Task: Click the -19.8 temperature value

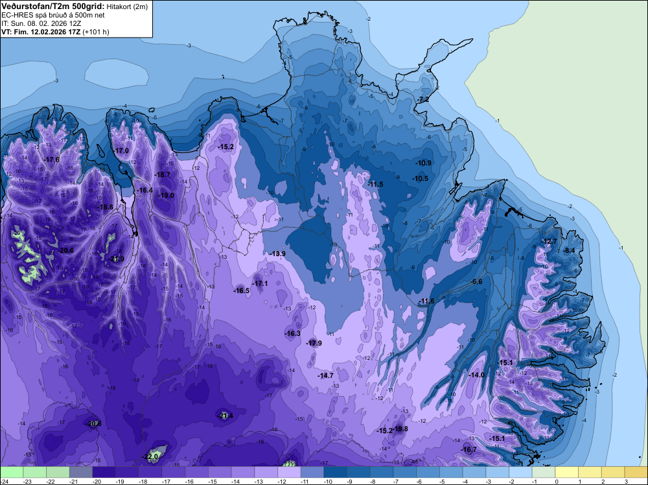Action: pos(400,429)
